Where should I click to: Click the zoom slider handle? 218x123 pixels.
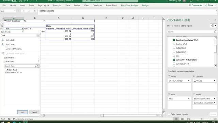(202, 119)
